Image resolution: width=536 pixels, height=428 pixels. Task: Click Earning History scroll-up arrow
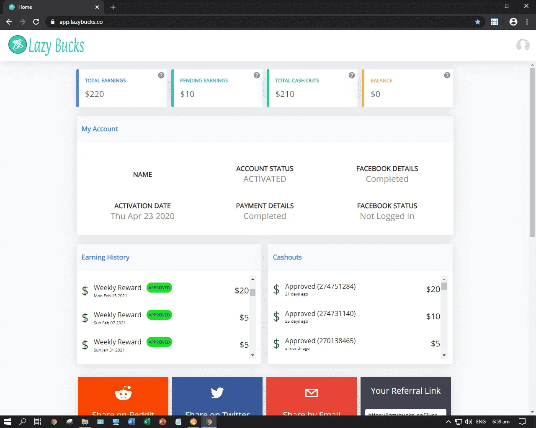(x=253, y=279)
